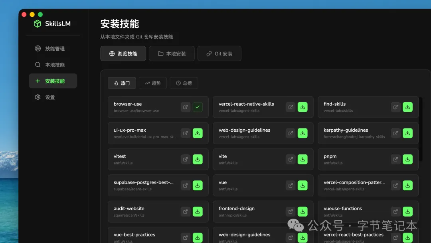Open 技能管理 in the sidebar

(53, 49)
